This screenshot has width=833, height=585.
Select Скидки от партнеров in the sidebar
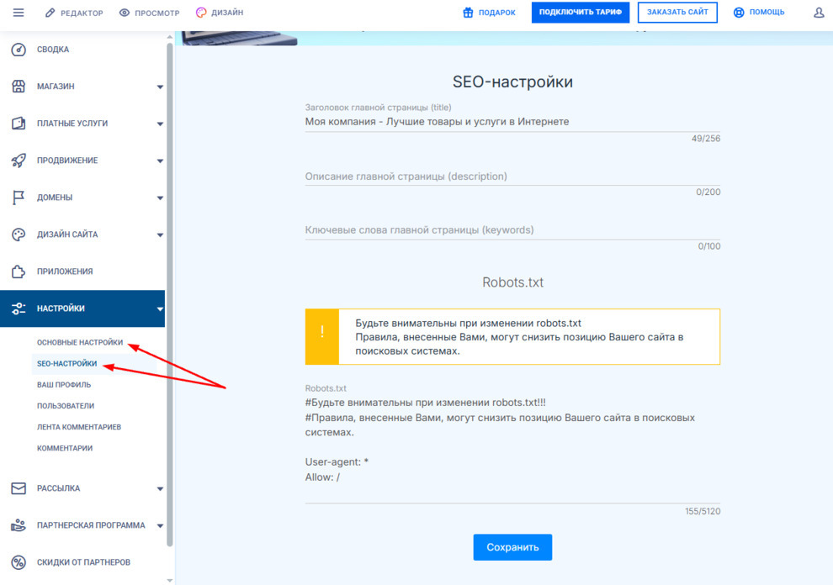point(82,562)
